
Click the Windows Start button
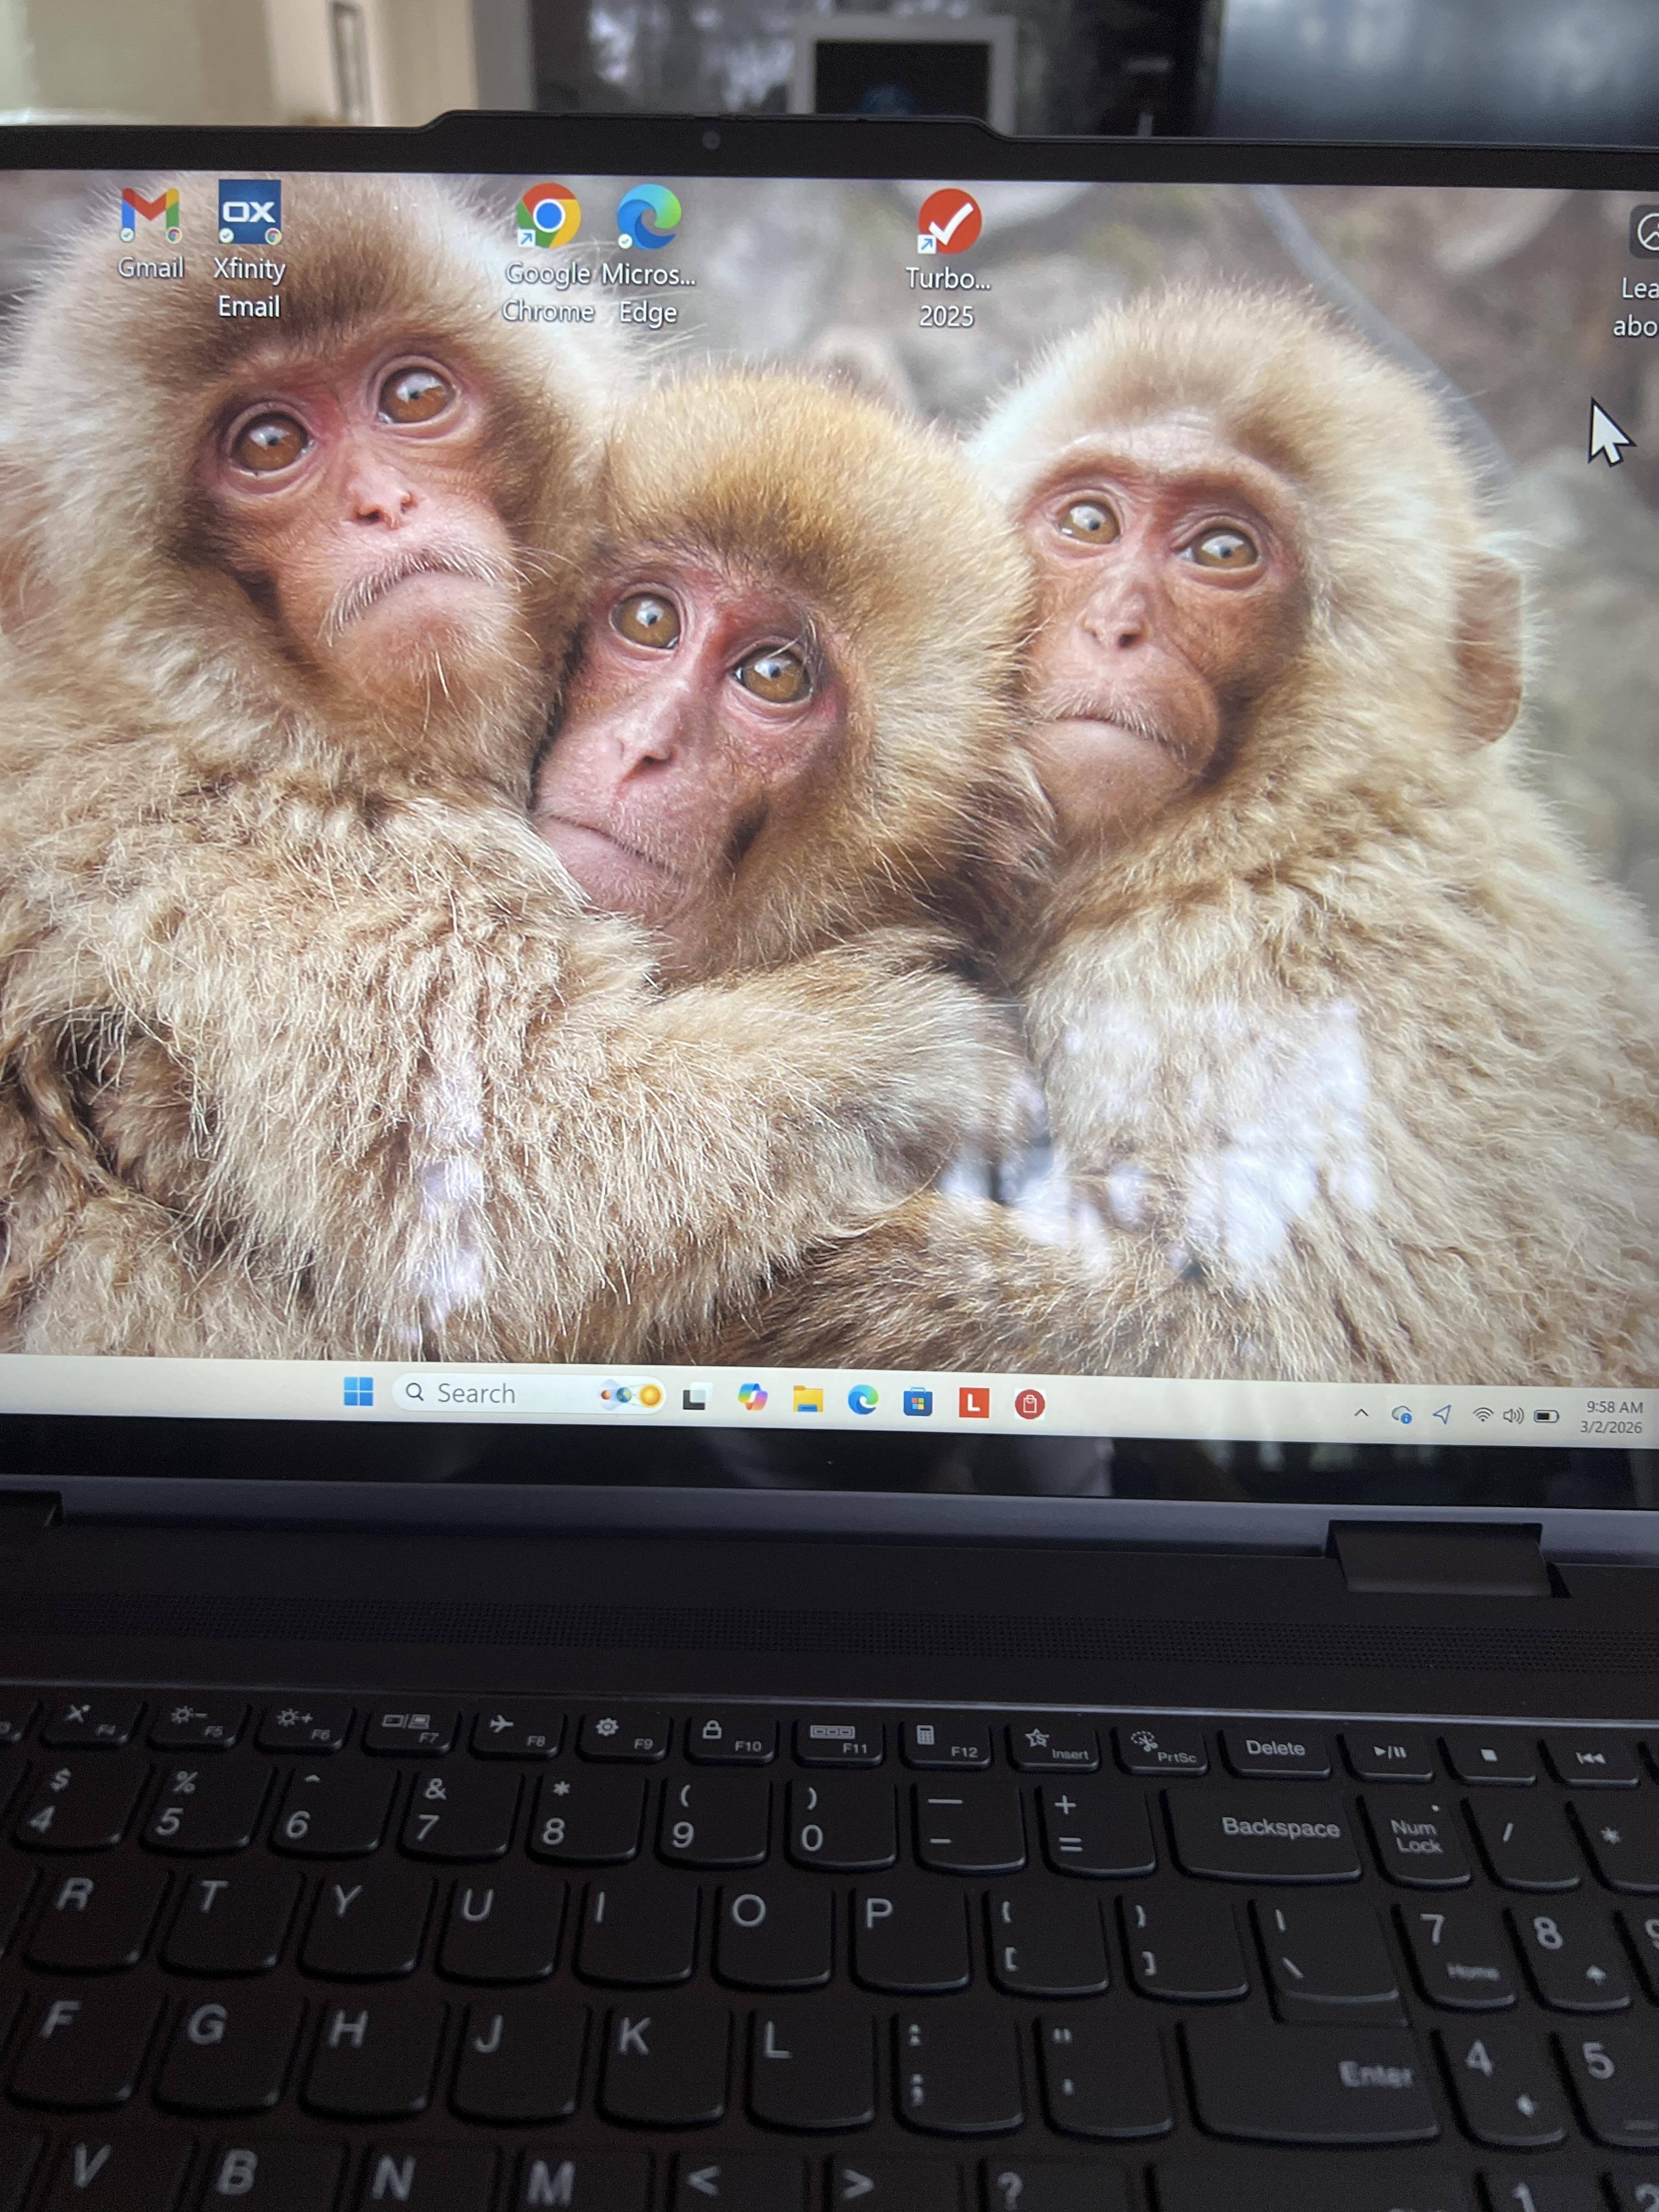tap(358, 1391)
